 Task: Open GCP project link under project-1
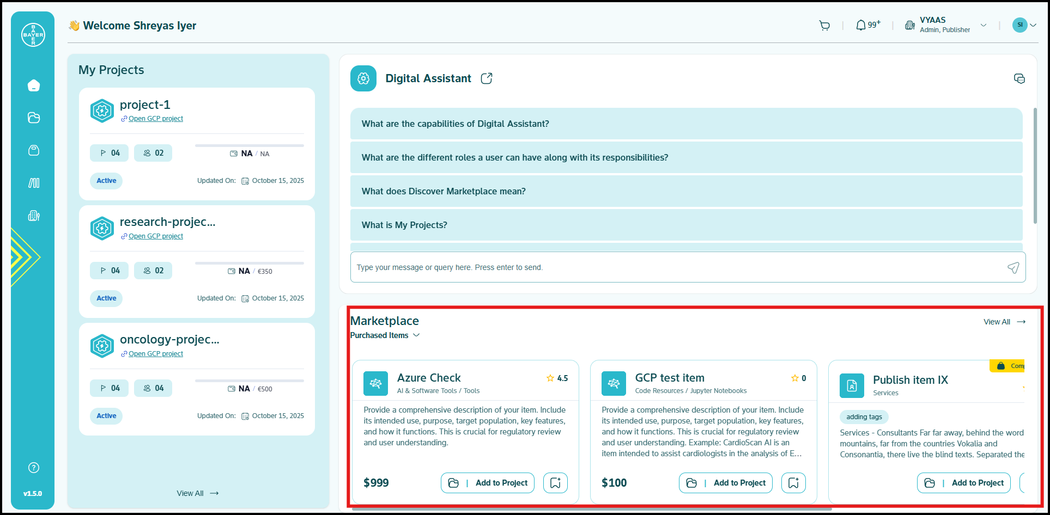tap(155, 119)
